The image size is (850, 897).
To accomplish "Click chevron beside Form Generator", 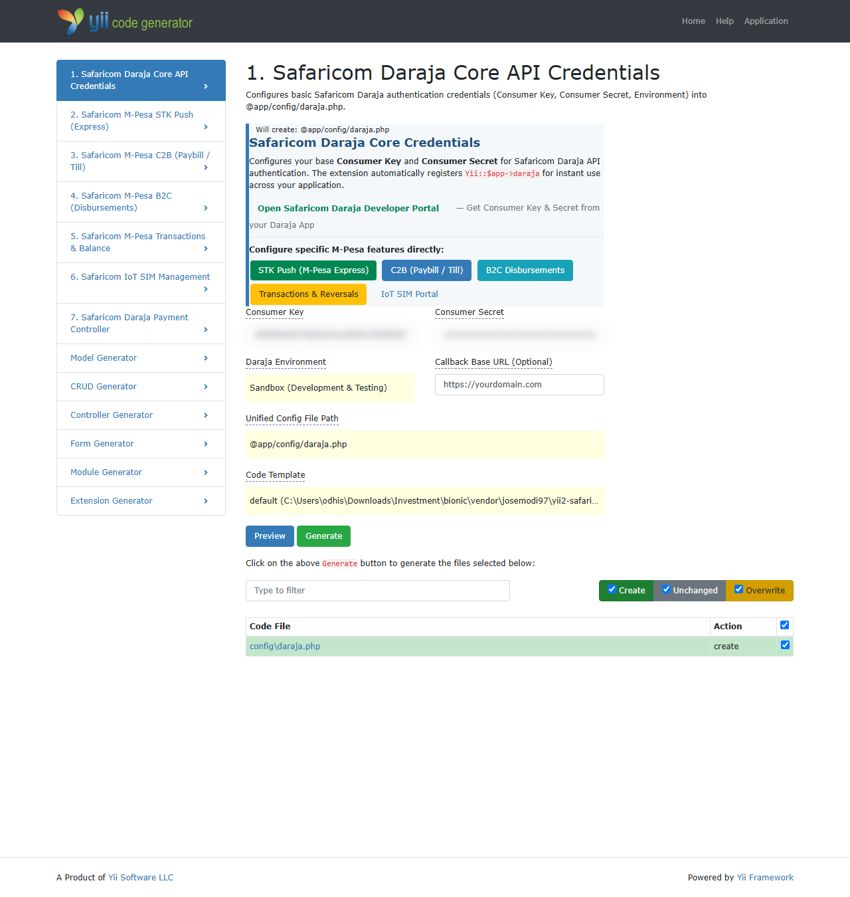I will click(206, 444).
